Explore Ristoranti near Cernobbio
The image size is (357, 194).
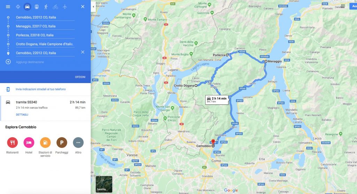(12, 145)
